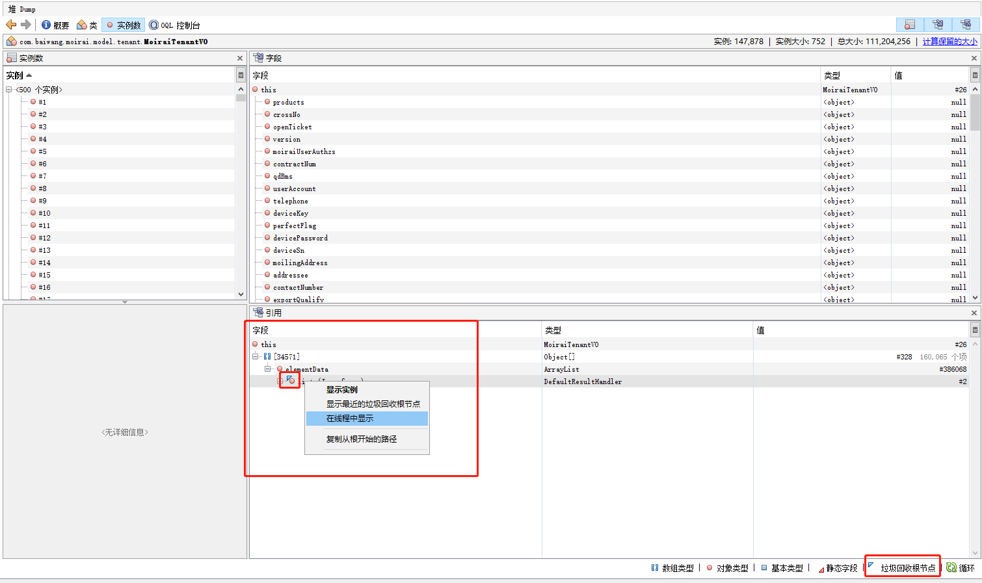Go back using the left arrow icon
982x583 pixels.
click(10, 25)
